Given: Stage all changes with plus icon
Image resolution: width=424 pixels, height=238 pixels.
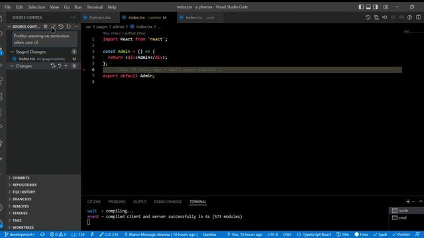Looking at the screenshot, I should (66, 66).
